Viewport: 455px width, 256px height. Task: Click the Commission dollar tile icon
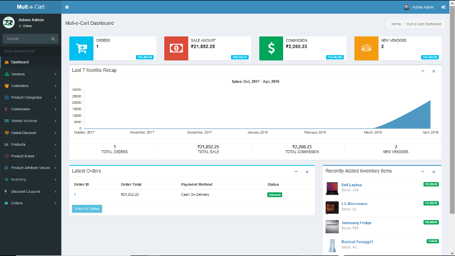click(271, 49)
